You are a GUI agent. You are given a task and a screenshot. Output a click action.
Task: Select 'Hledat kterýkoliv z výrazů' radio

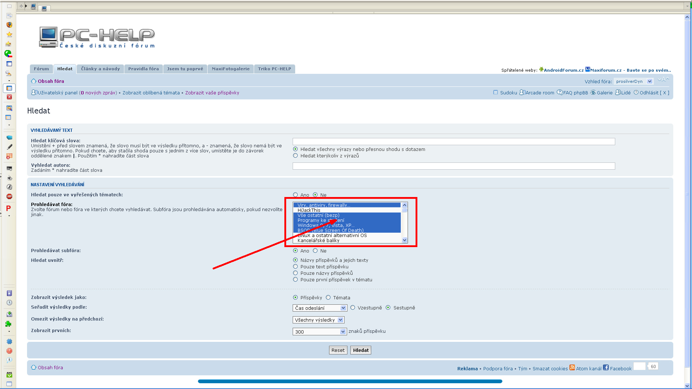(x=296, y=156)
